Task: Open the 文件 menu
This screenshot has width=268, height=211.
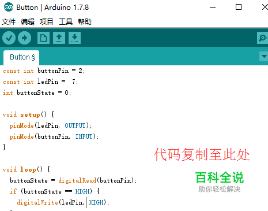Action: [9, 21]
